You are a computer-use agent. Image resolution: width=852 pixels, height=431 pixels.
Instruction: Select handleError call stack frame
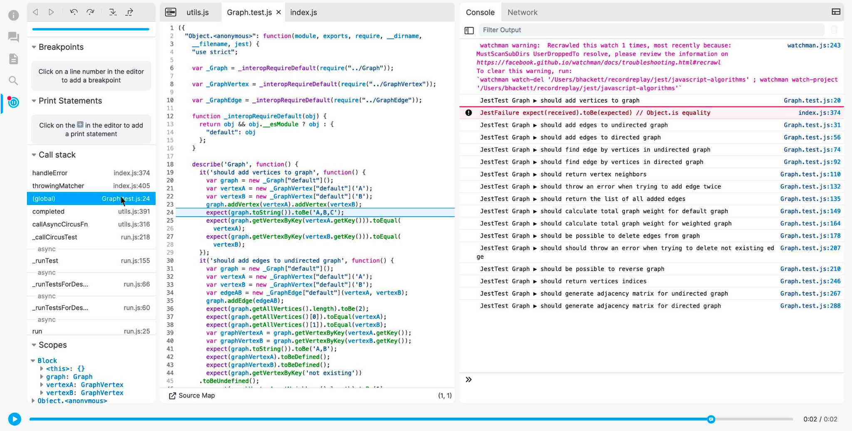pyautogui.click(x=91, y=173)
